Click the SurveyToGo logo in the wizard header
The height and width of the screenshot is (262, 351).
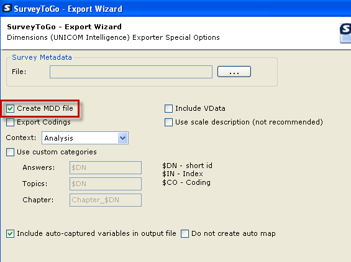345,33
